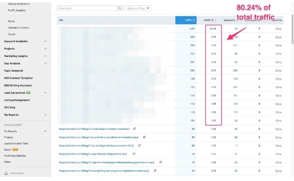Screen dimensions: 294x181
Task: Open external link icon for 7-ways-find-epic-blog-writers URL
Action: coord(134,154)
